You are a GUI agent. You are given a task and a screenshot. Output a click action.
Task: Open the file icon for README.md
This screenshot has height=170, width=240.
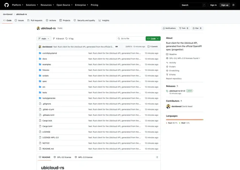40,149
